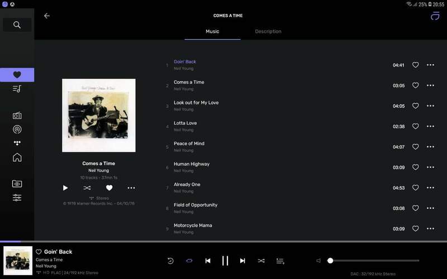Favorite the Human Highway track

(x=415, y=167)
